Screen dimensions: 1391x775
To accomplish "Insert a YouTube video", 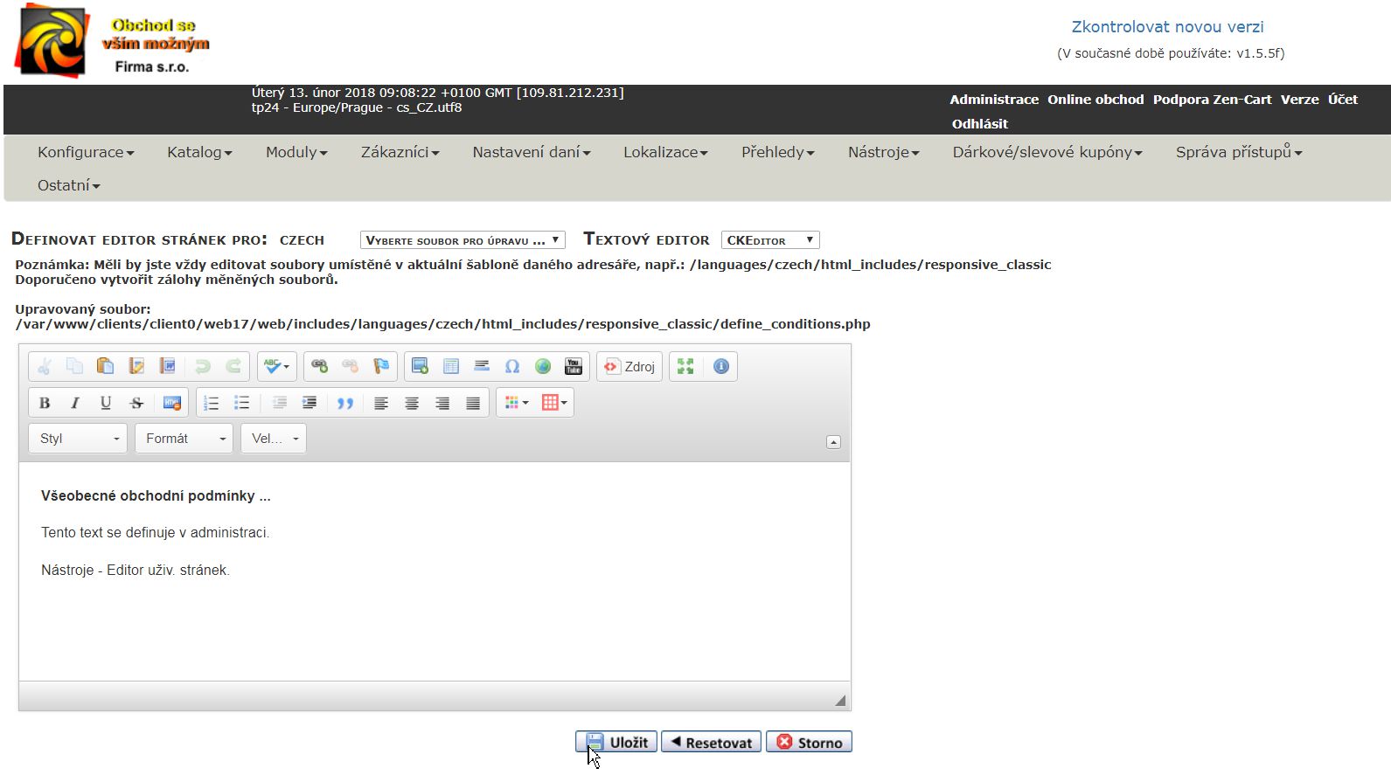I will click(574, 366).
